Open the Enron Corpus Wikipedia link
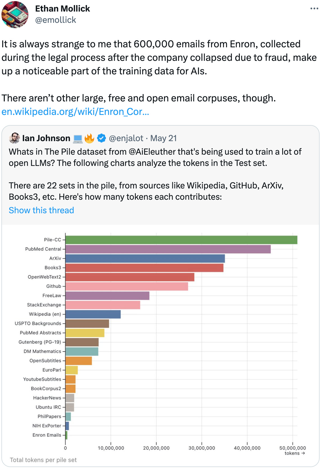Image resolution: width=321 pixels, height=471 pixels. coord(75,112)
